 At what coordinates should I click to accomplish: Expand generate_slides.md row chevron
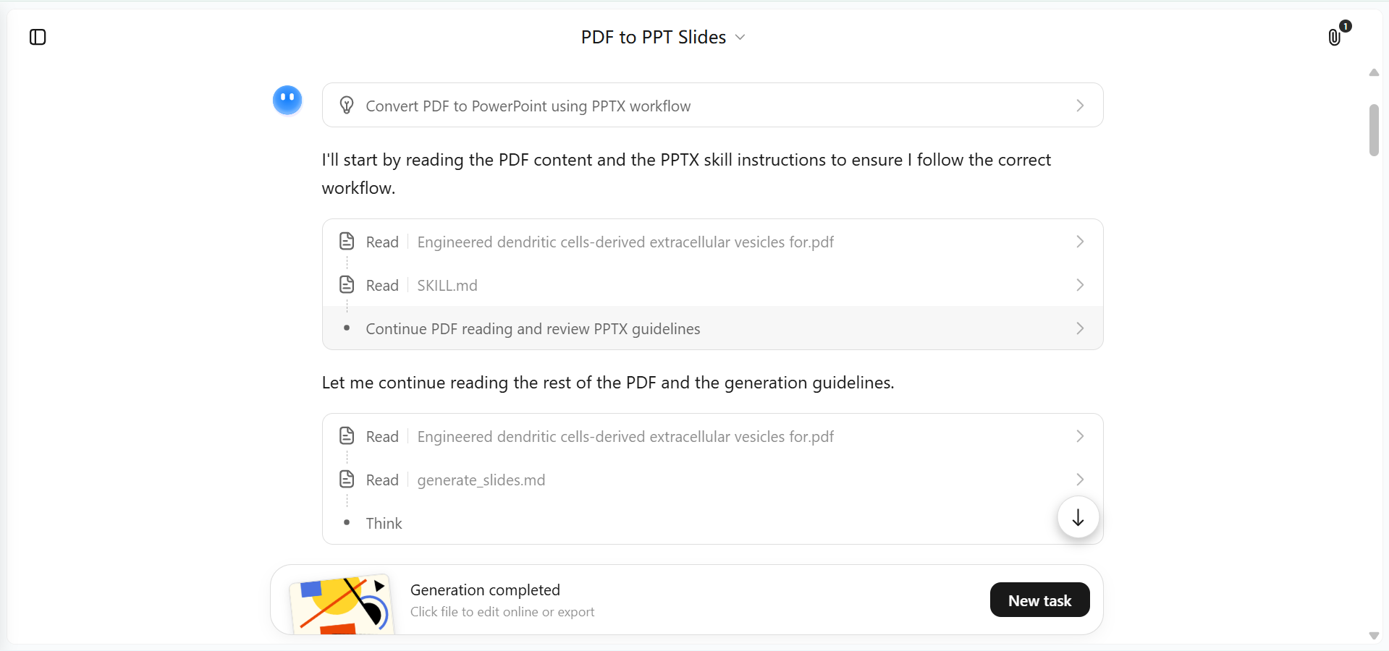click(x=1080, y=480)
